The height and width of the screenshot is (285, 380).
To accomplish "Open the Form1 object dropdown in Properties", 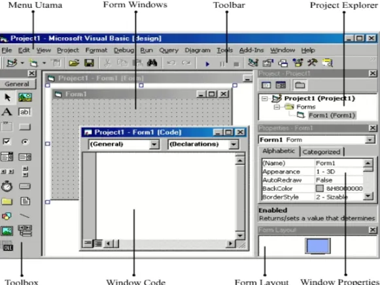I will point(370,140).
